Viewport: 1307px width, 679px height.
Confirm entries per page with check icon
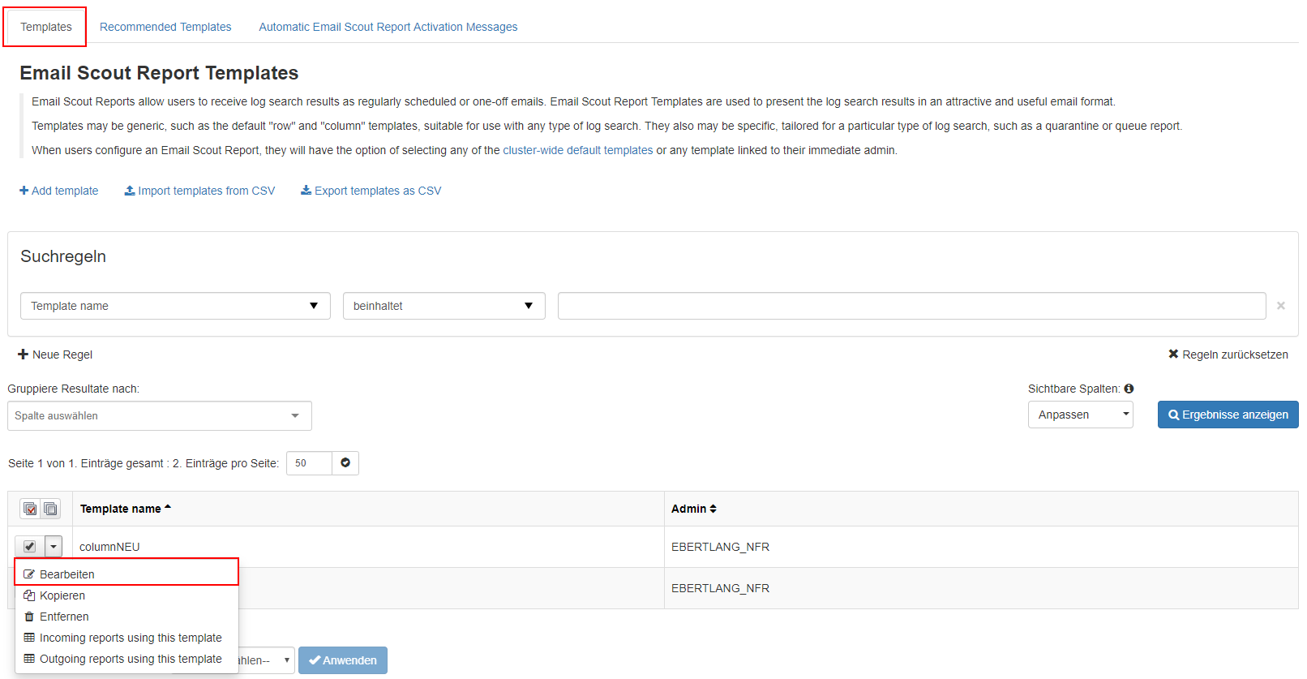click(x=345, y=463)
